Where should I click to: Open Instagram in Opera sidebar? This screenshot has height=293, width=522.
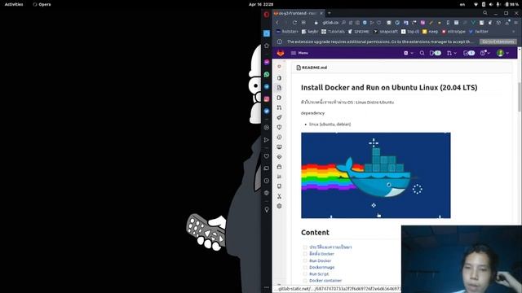267,99
